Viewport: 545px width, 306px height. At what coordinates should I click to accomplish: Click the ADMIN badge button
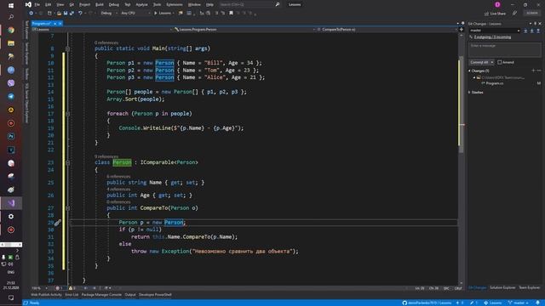pyautogui.click(x=531, y=14)
